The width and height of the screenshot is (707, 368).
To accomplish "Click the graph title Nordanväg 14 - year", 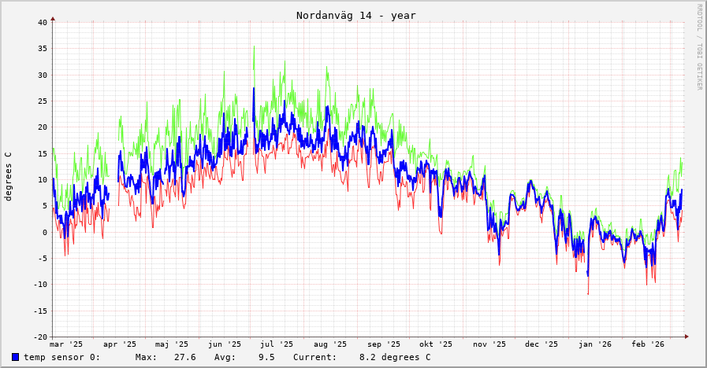I will coord(355,16).
